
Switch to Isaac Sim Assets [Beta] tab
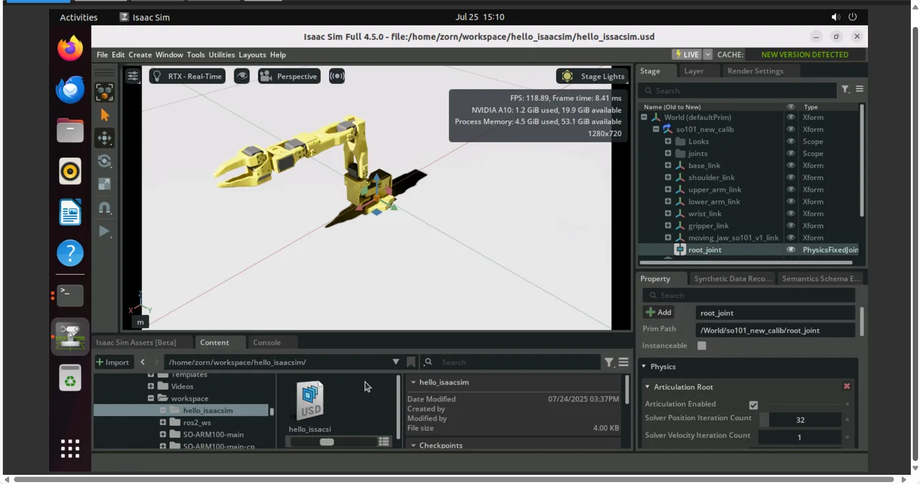point(136,342)
